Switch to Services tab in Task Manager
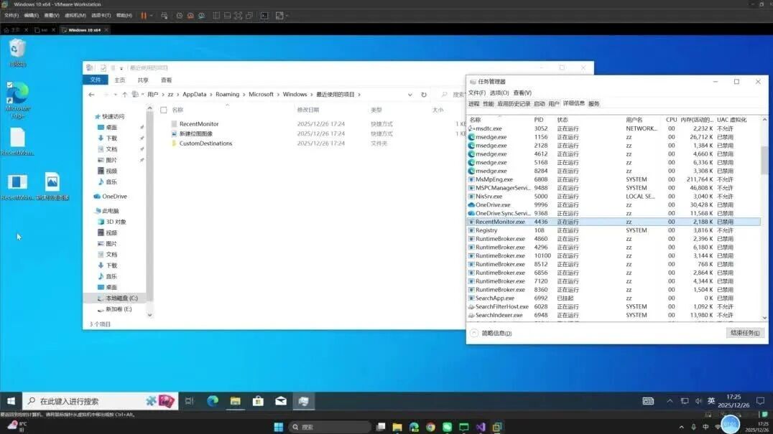The width and height of the screenshot is (773, 434). tap(593, 104)
